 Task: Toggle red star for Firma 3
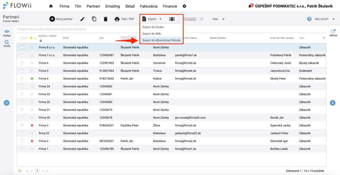32,125
